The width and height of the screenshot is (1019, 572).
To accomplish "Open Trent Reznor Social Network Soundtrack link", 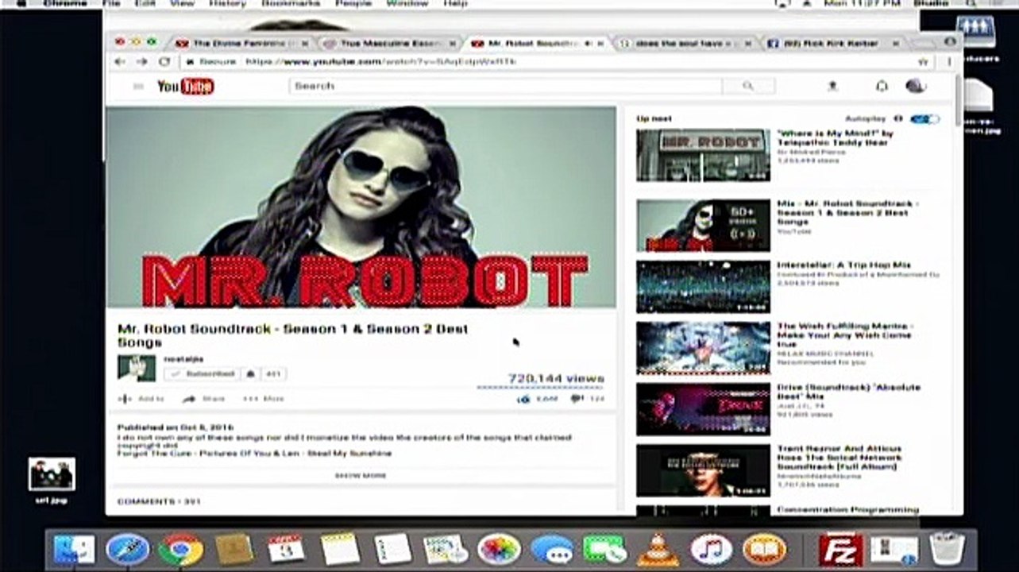I will click(840, 458).
